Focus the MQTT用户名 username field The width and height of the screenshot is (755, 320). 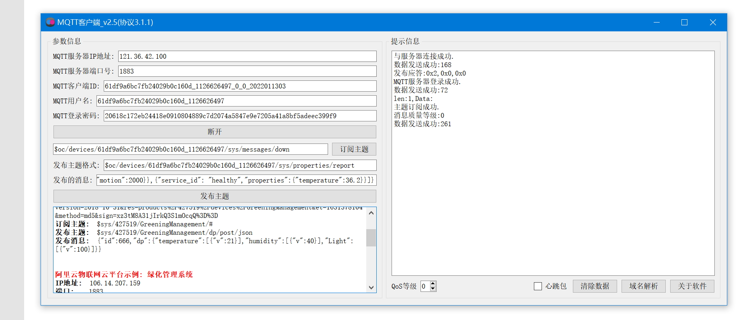tap(236, 101)
